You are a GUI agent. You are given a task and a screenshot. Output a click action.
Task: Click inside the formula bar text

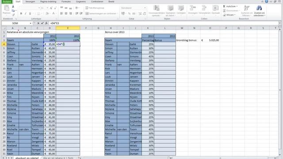click(55, 23)
